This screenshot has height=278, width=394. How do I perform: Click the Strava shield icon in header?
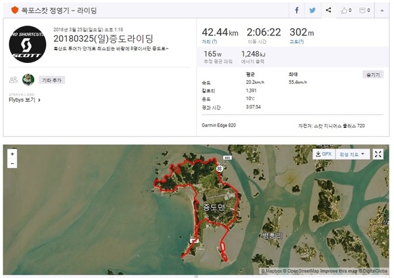[x=15, y=10]
